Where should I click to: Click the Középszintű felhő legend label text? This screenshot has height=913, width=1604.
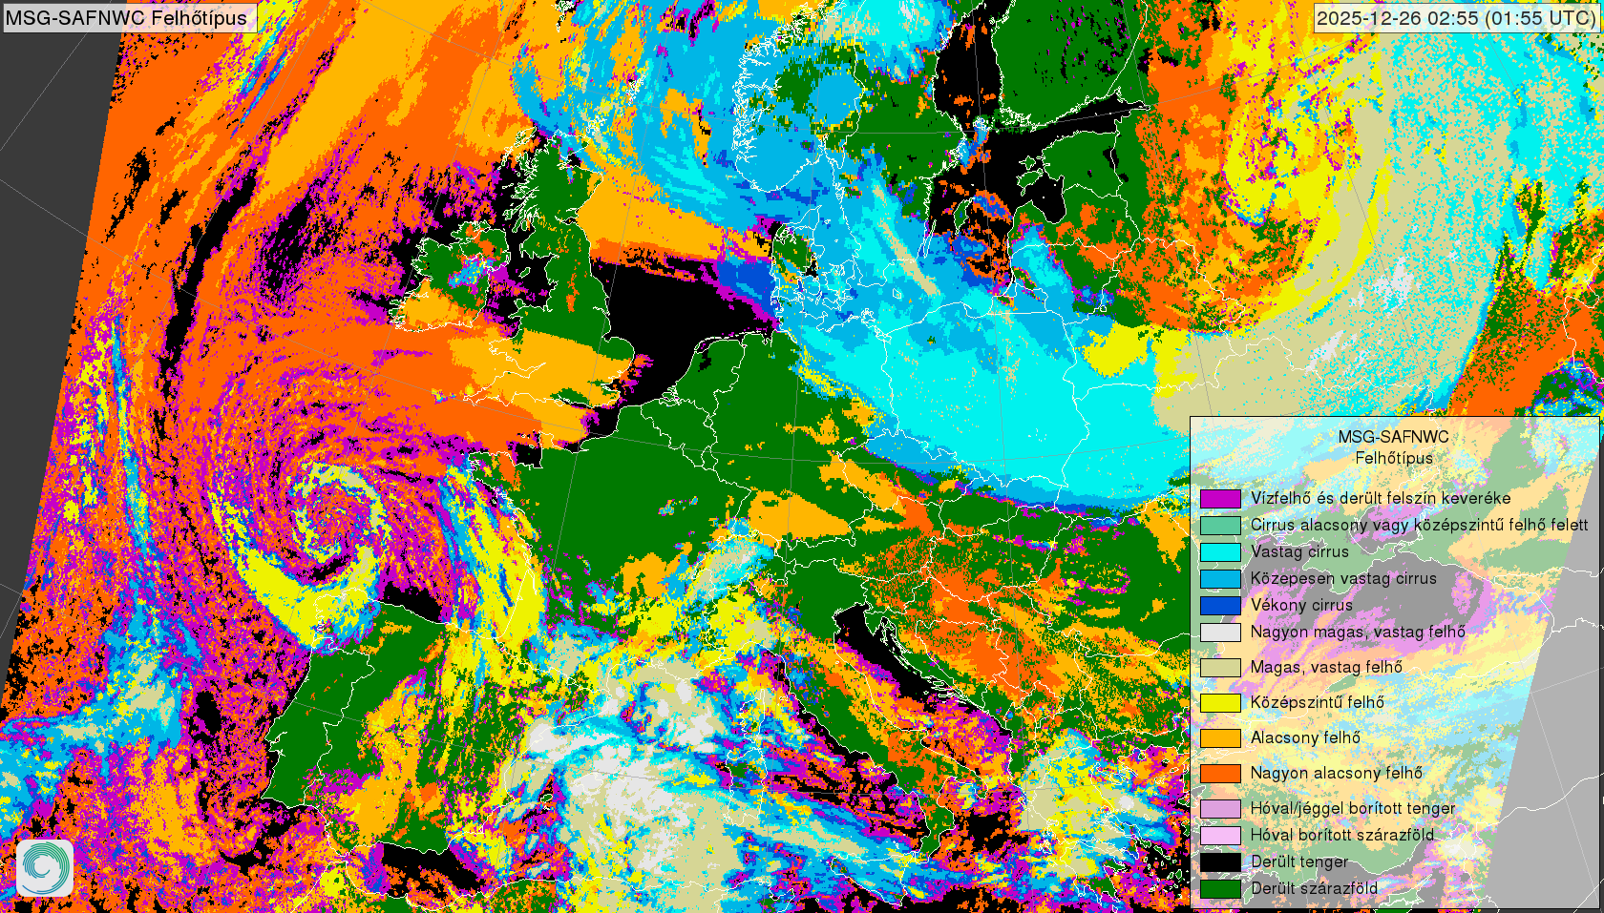pyautogui.click(x=1317, y=702)
